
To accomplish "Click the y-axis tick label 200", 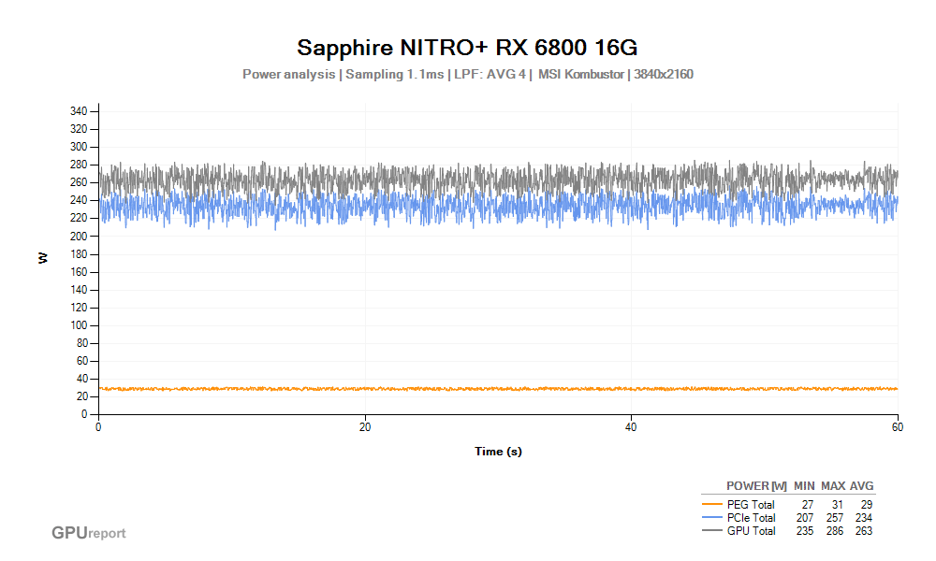I will (x=79, y=236).
